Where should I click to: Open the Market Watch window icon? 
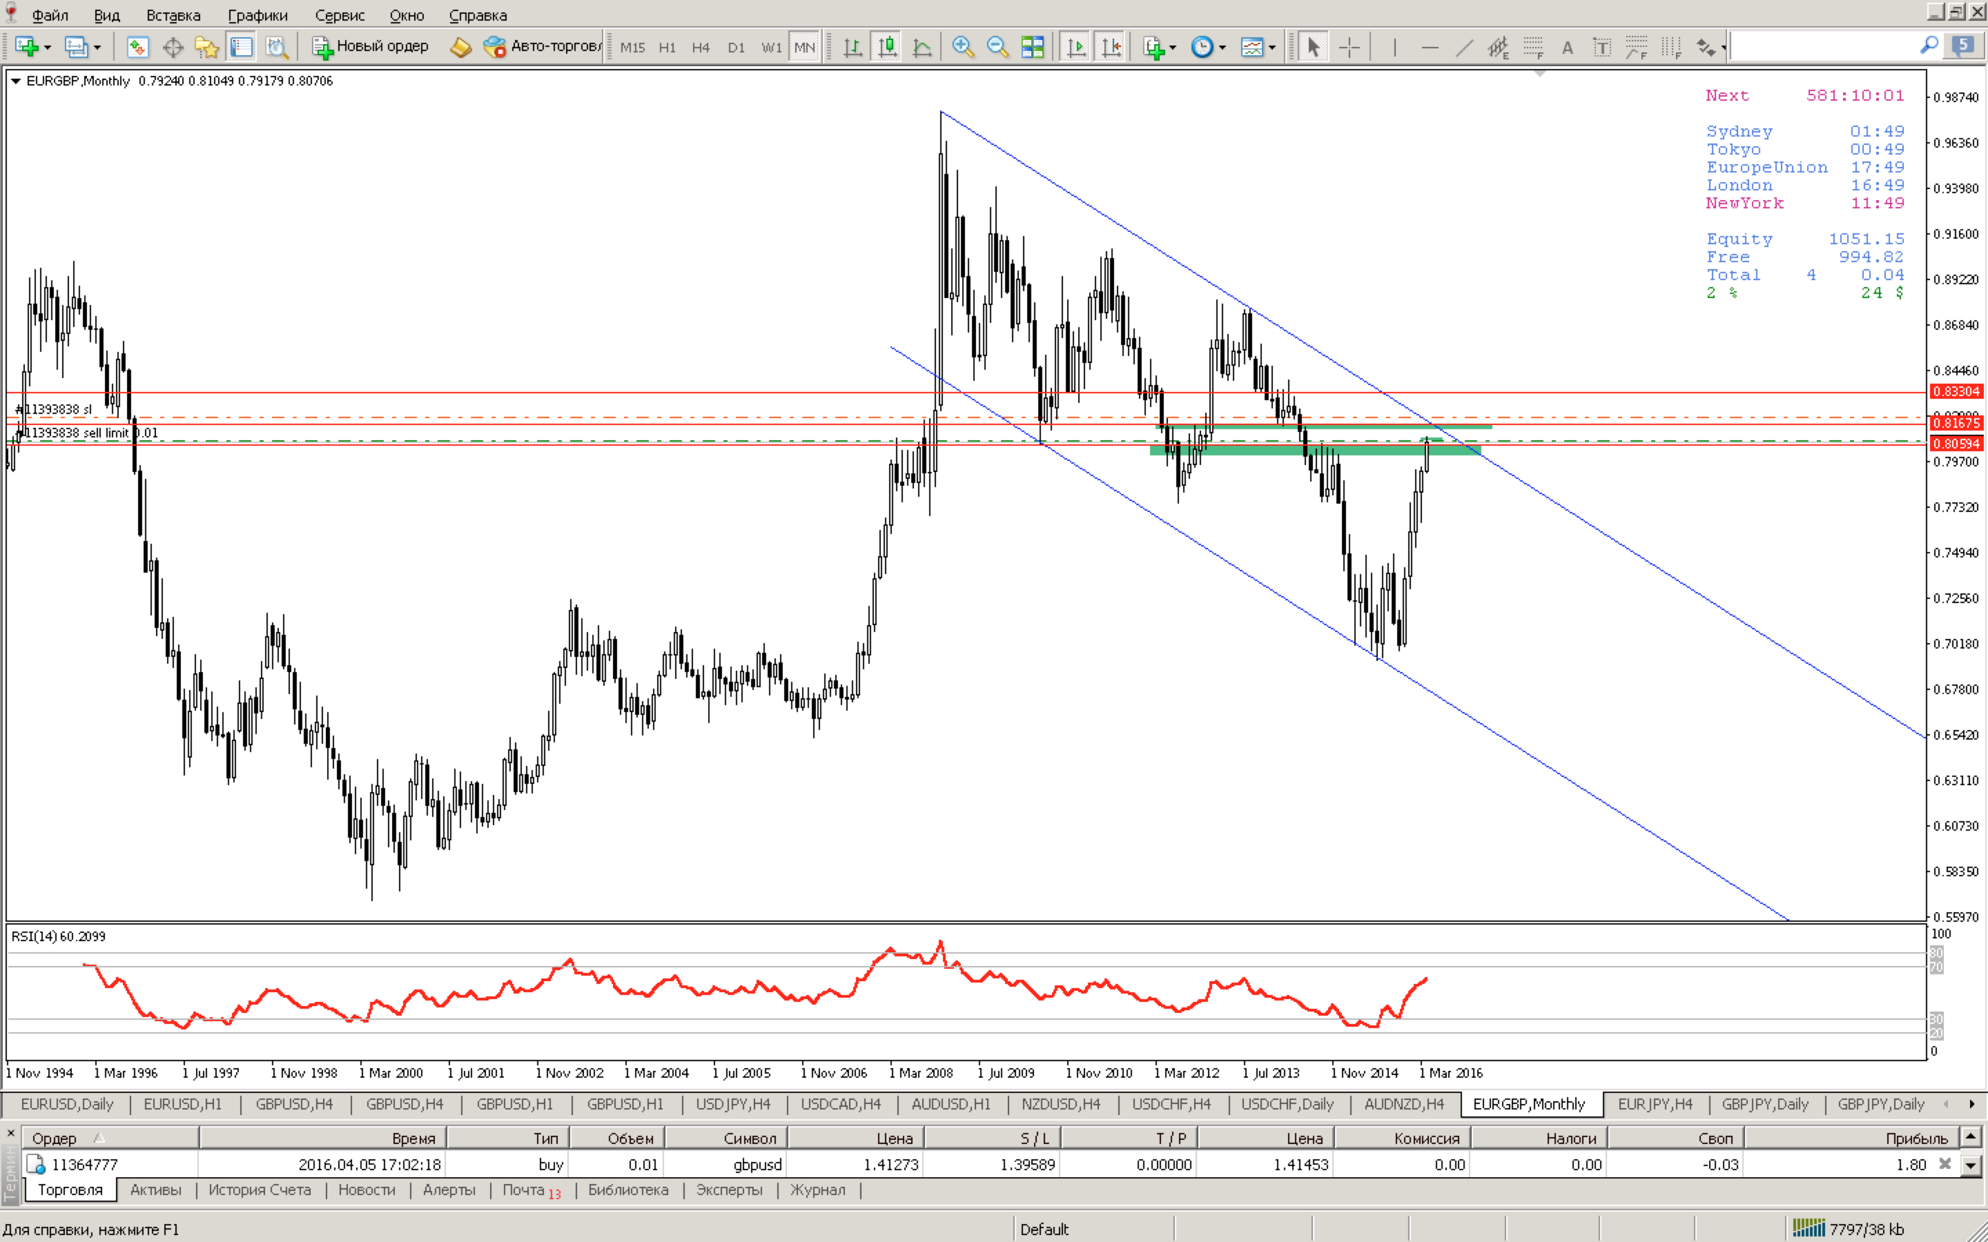tap(137, 47)
